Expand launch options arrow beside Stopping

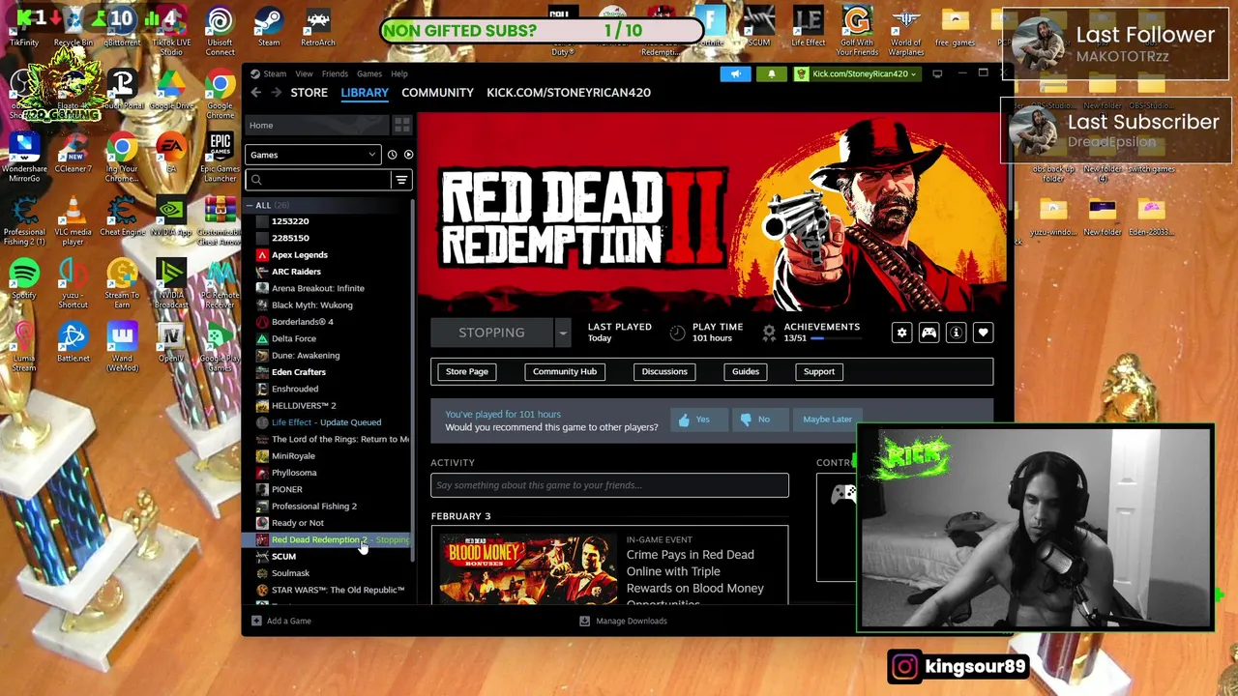[562, 333]
